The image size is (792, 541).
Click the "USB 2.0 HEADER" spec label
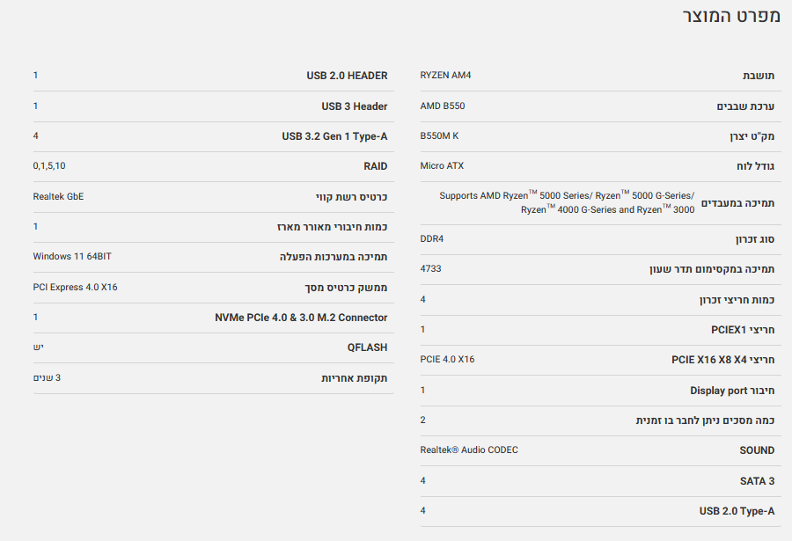coord(347,76)
